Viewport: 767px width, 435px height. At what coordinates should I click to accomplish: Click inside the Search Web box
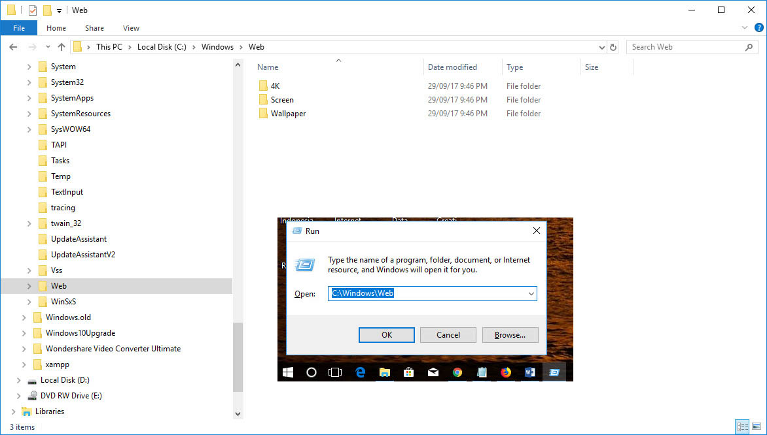point(681,46)
